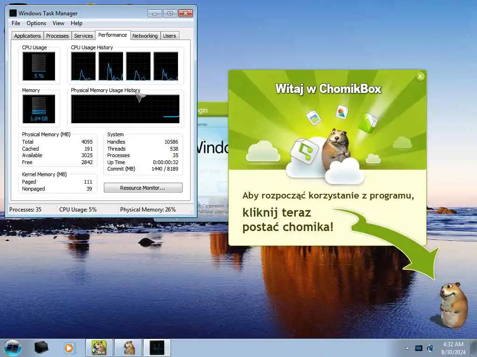
Task: Select the Performance tab
Action: tap(113, 35)
